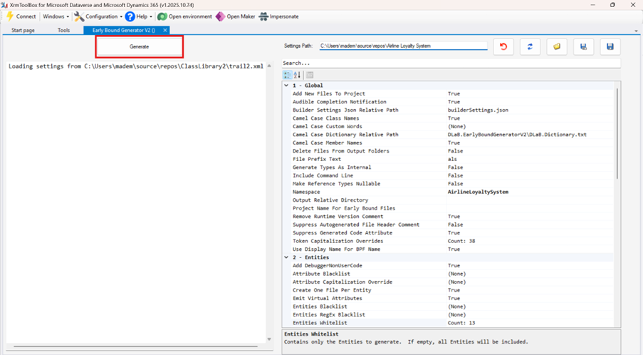Click the Generate button
643x355 pixels.
(140, 46)
